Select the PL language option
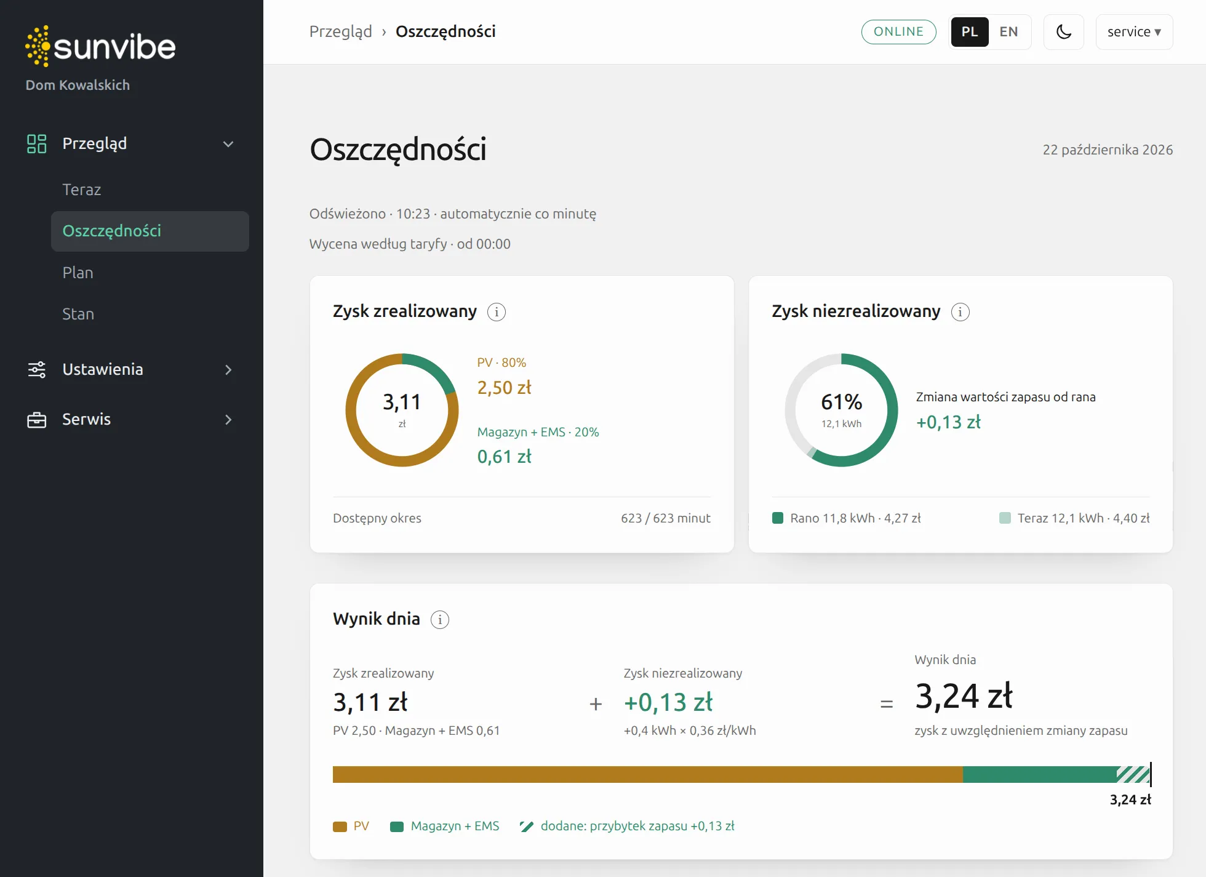Screen dimensions: 1206x877 pos(970,32)
